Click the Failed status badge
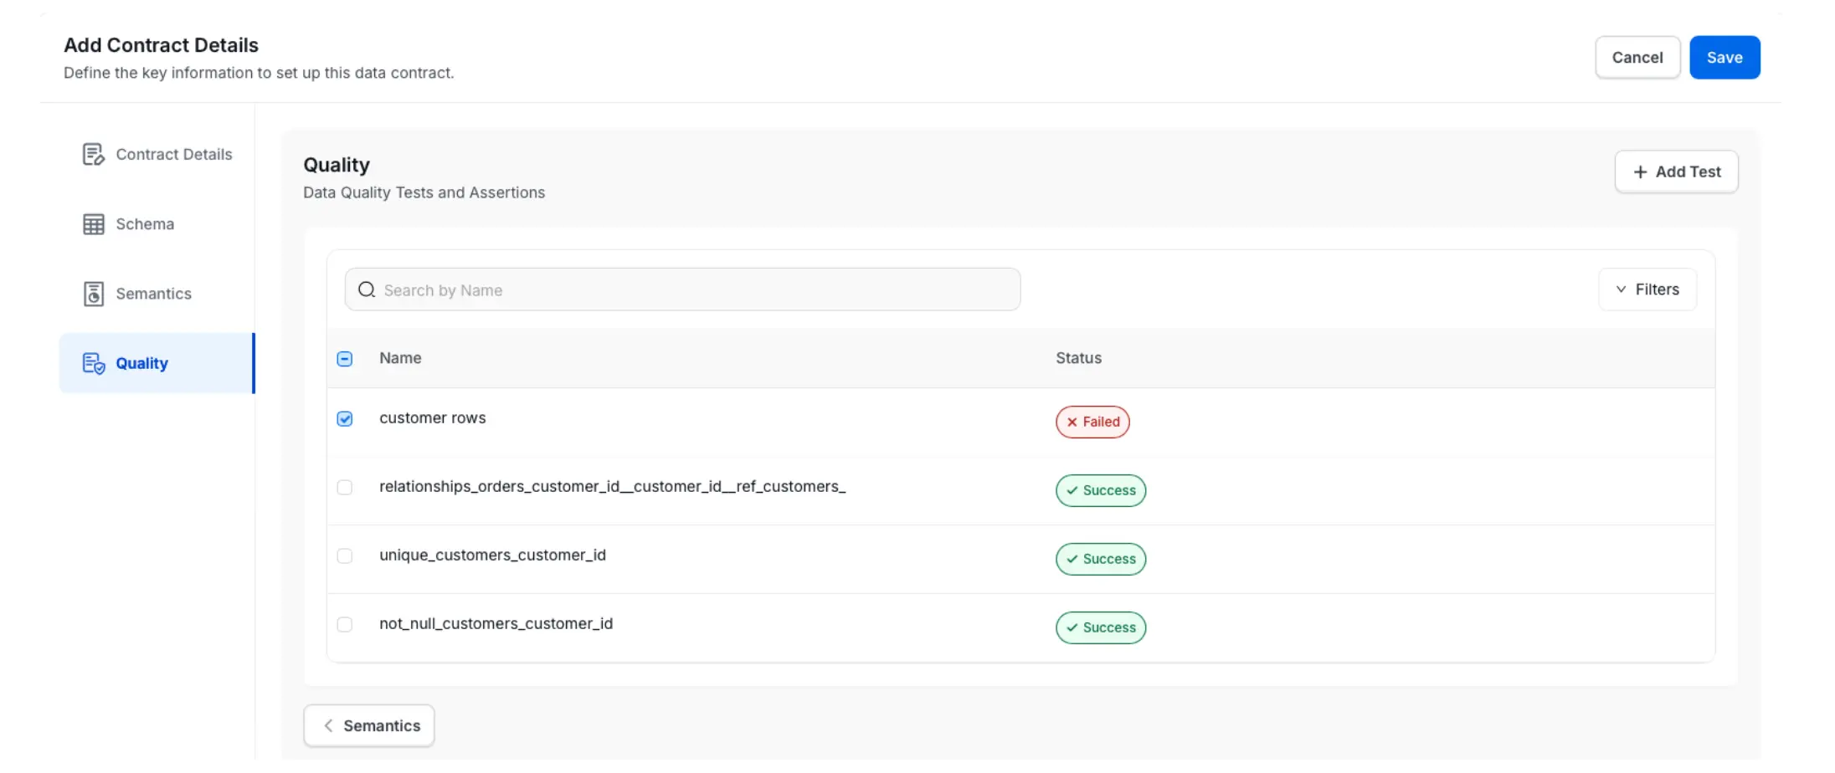 [1092, 422]
